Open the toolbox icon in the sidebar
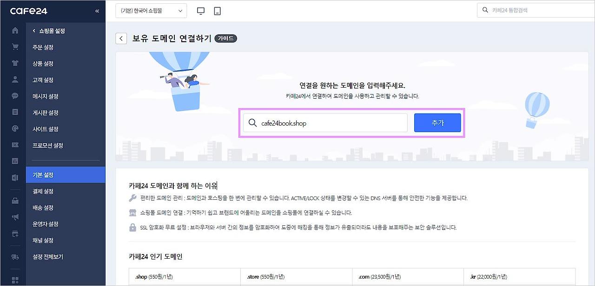 click(x=15, y=201)
